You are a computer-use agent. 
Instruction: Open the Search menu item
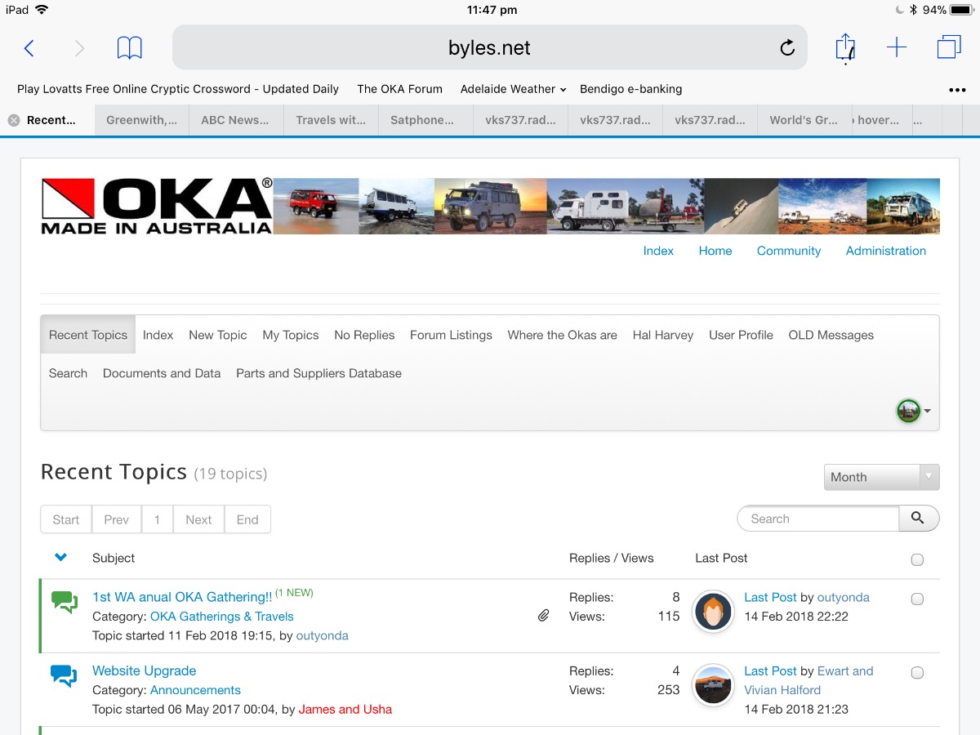click(68, 373)
